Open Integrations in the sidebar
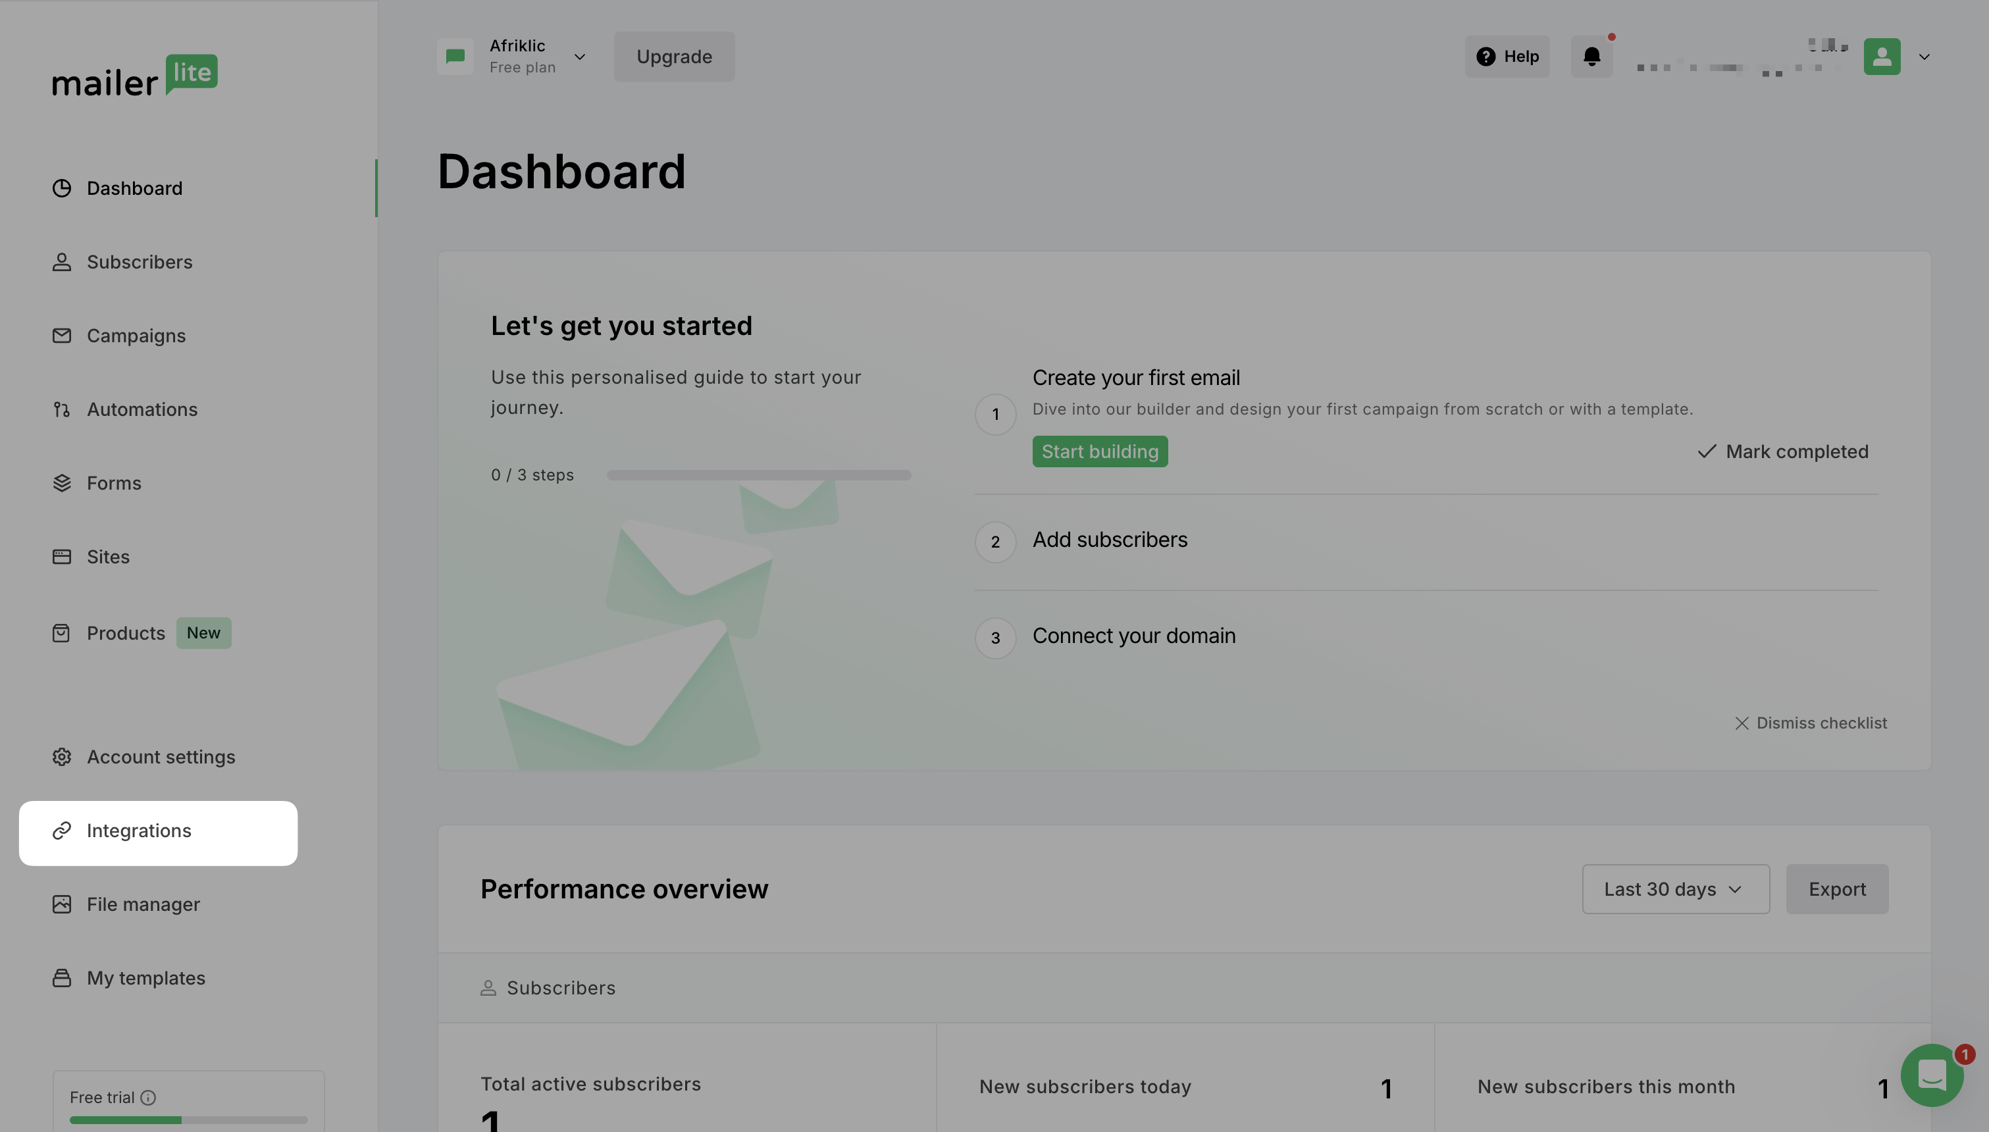Viewport: 1989px width, 1132px height. coord(138,831)
